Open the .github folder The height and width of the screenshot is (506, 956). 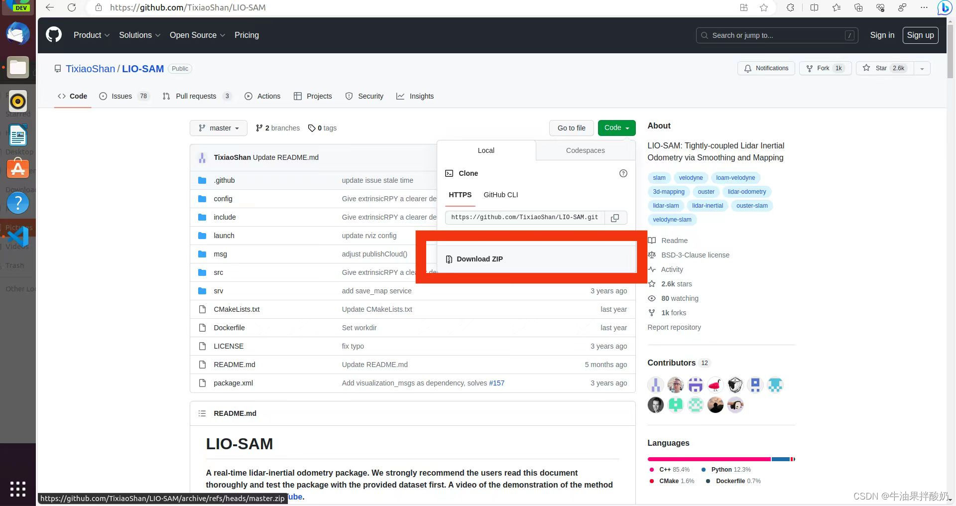(x=224, y=180)
